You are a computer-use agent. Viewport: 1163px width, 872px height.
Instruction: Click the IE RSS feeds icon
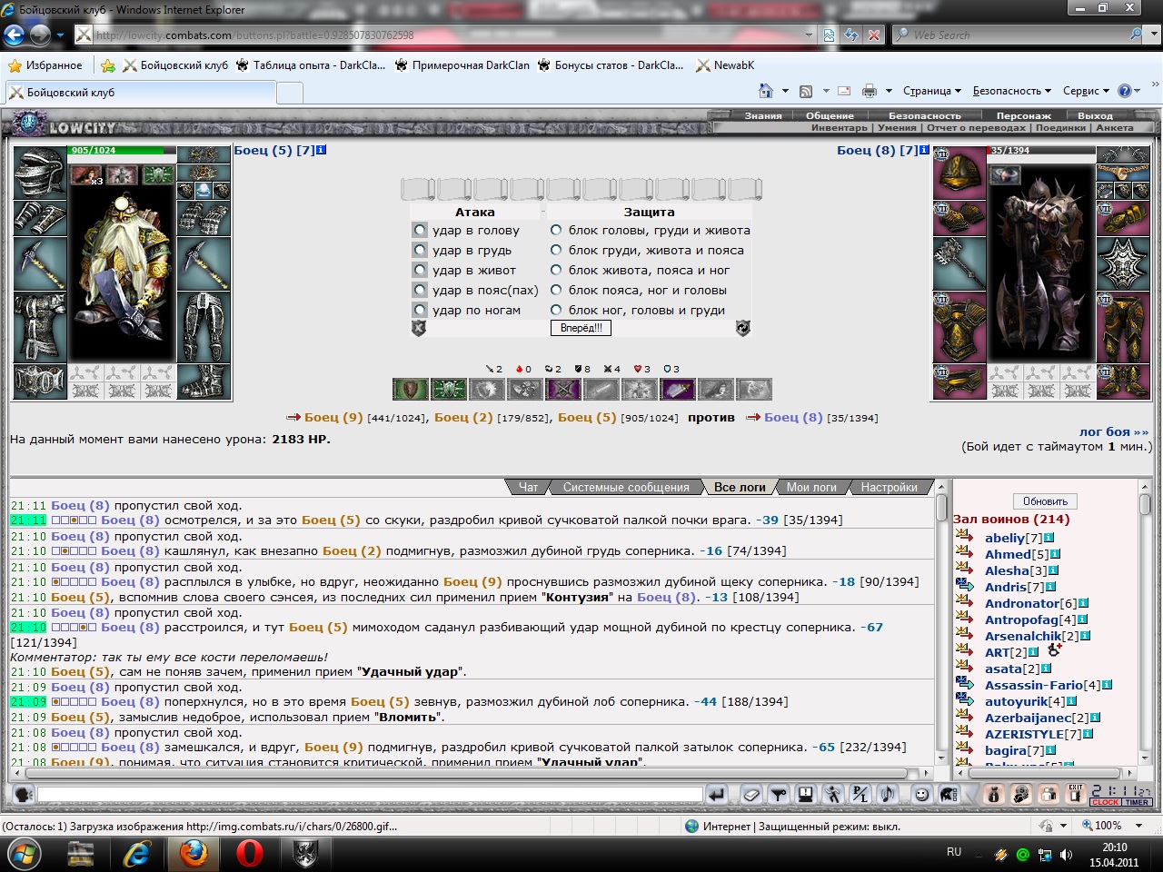[806, 91]
